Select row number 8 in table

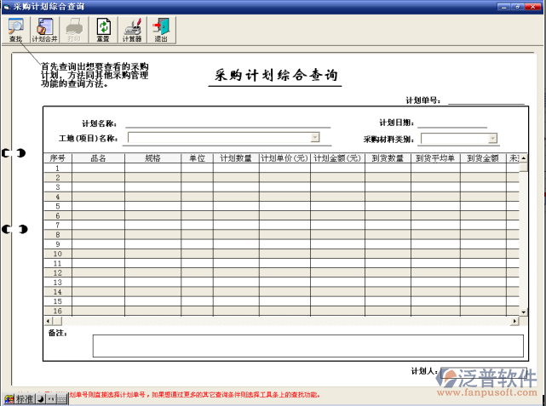coord(58,234)
